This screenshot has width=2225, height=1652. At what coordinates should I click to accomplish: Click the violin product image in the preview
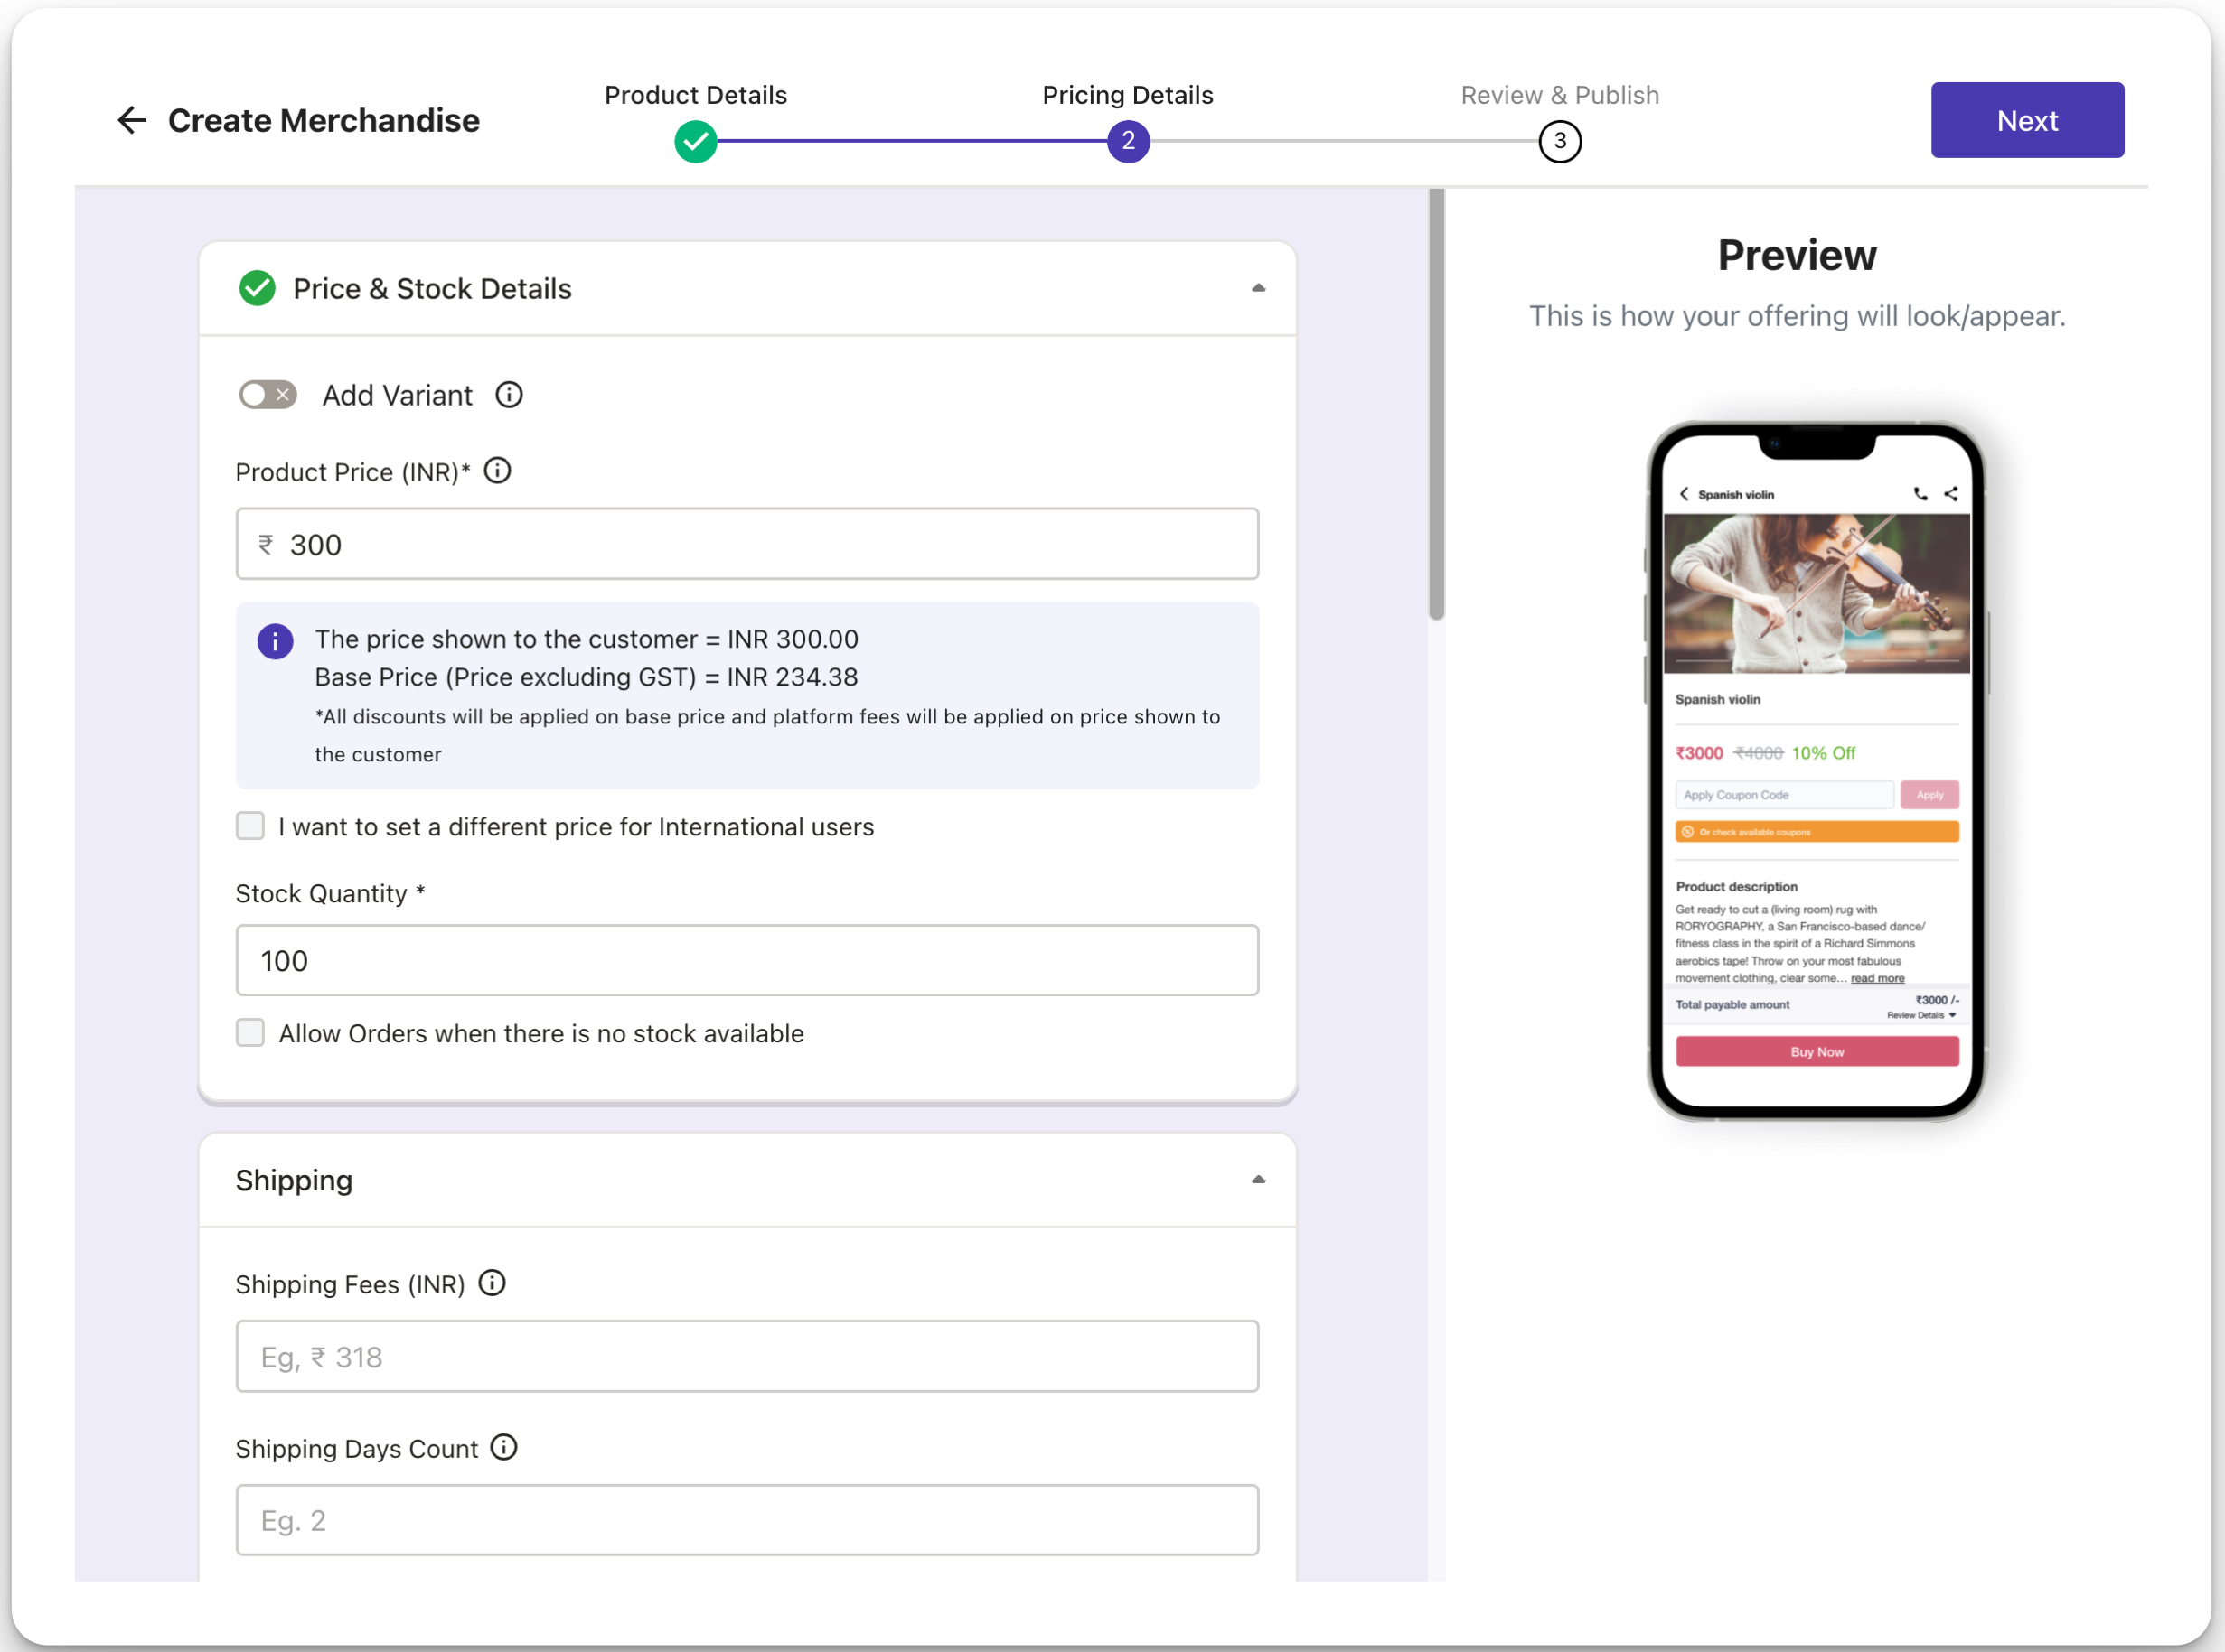click(x=1817, y=593)
